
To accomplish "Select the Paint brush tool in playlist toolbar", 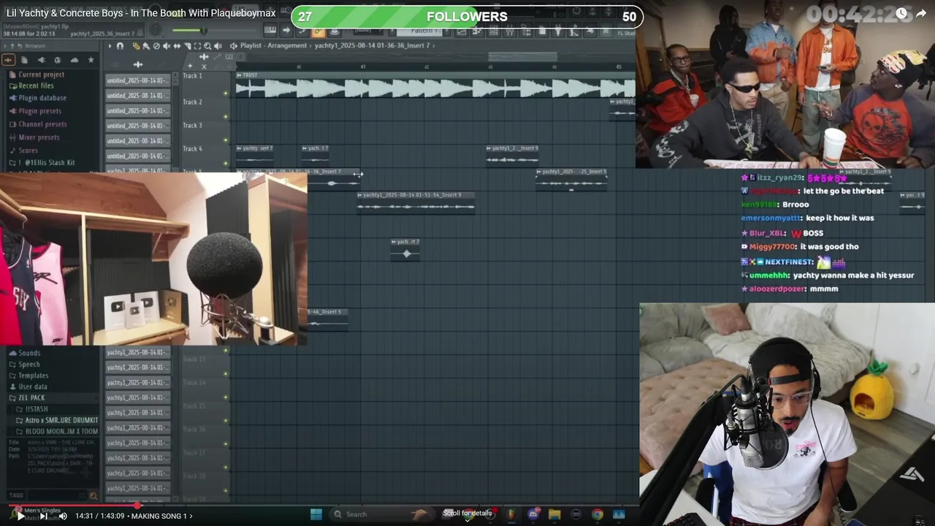I will [x=146, y=46].
